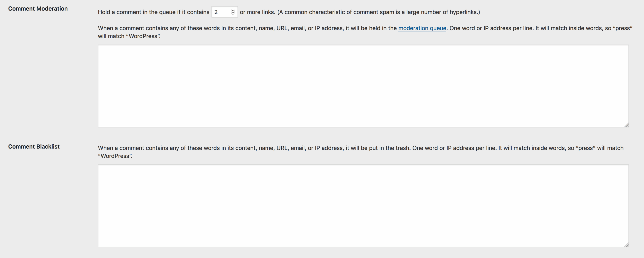Image resolution: width=644 pixels, height=258 pixels.
Task: Click the moderation queue hyperlink text
Action: 422,28
